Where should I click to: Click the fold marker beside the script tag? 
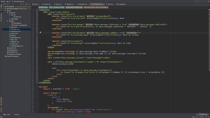pos(38,87)
